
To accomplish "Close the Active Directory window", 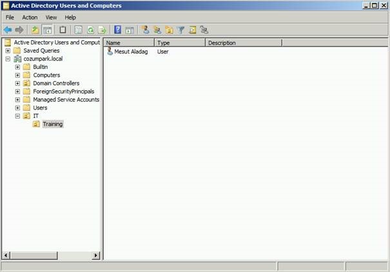I will tap(384, 5).
